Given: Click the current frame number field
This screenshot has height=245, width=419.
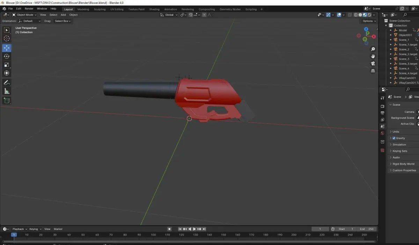Looking at the screenshot, I should [x=320, y=229].
